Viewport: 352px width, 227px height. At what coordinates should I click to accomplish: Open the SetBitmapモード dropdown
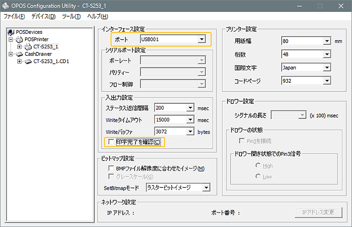click(206, 188)
